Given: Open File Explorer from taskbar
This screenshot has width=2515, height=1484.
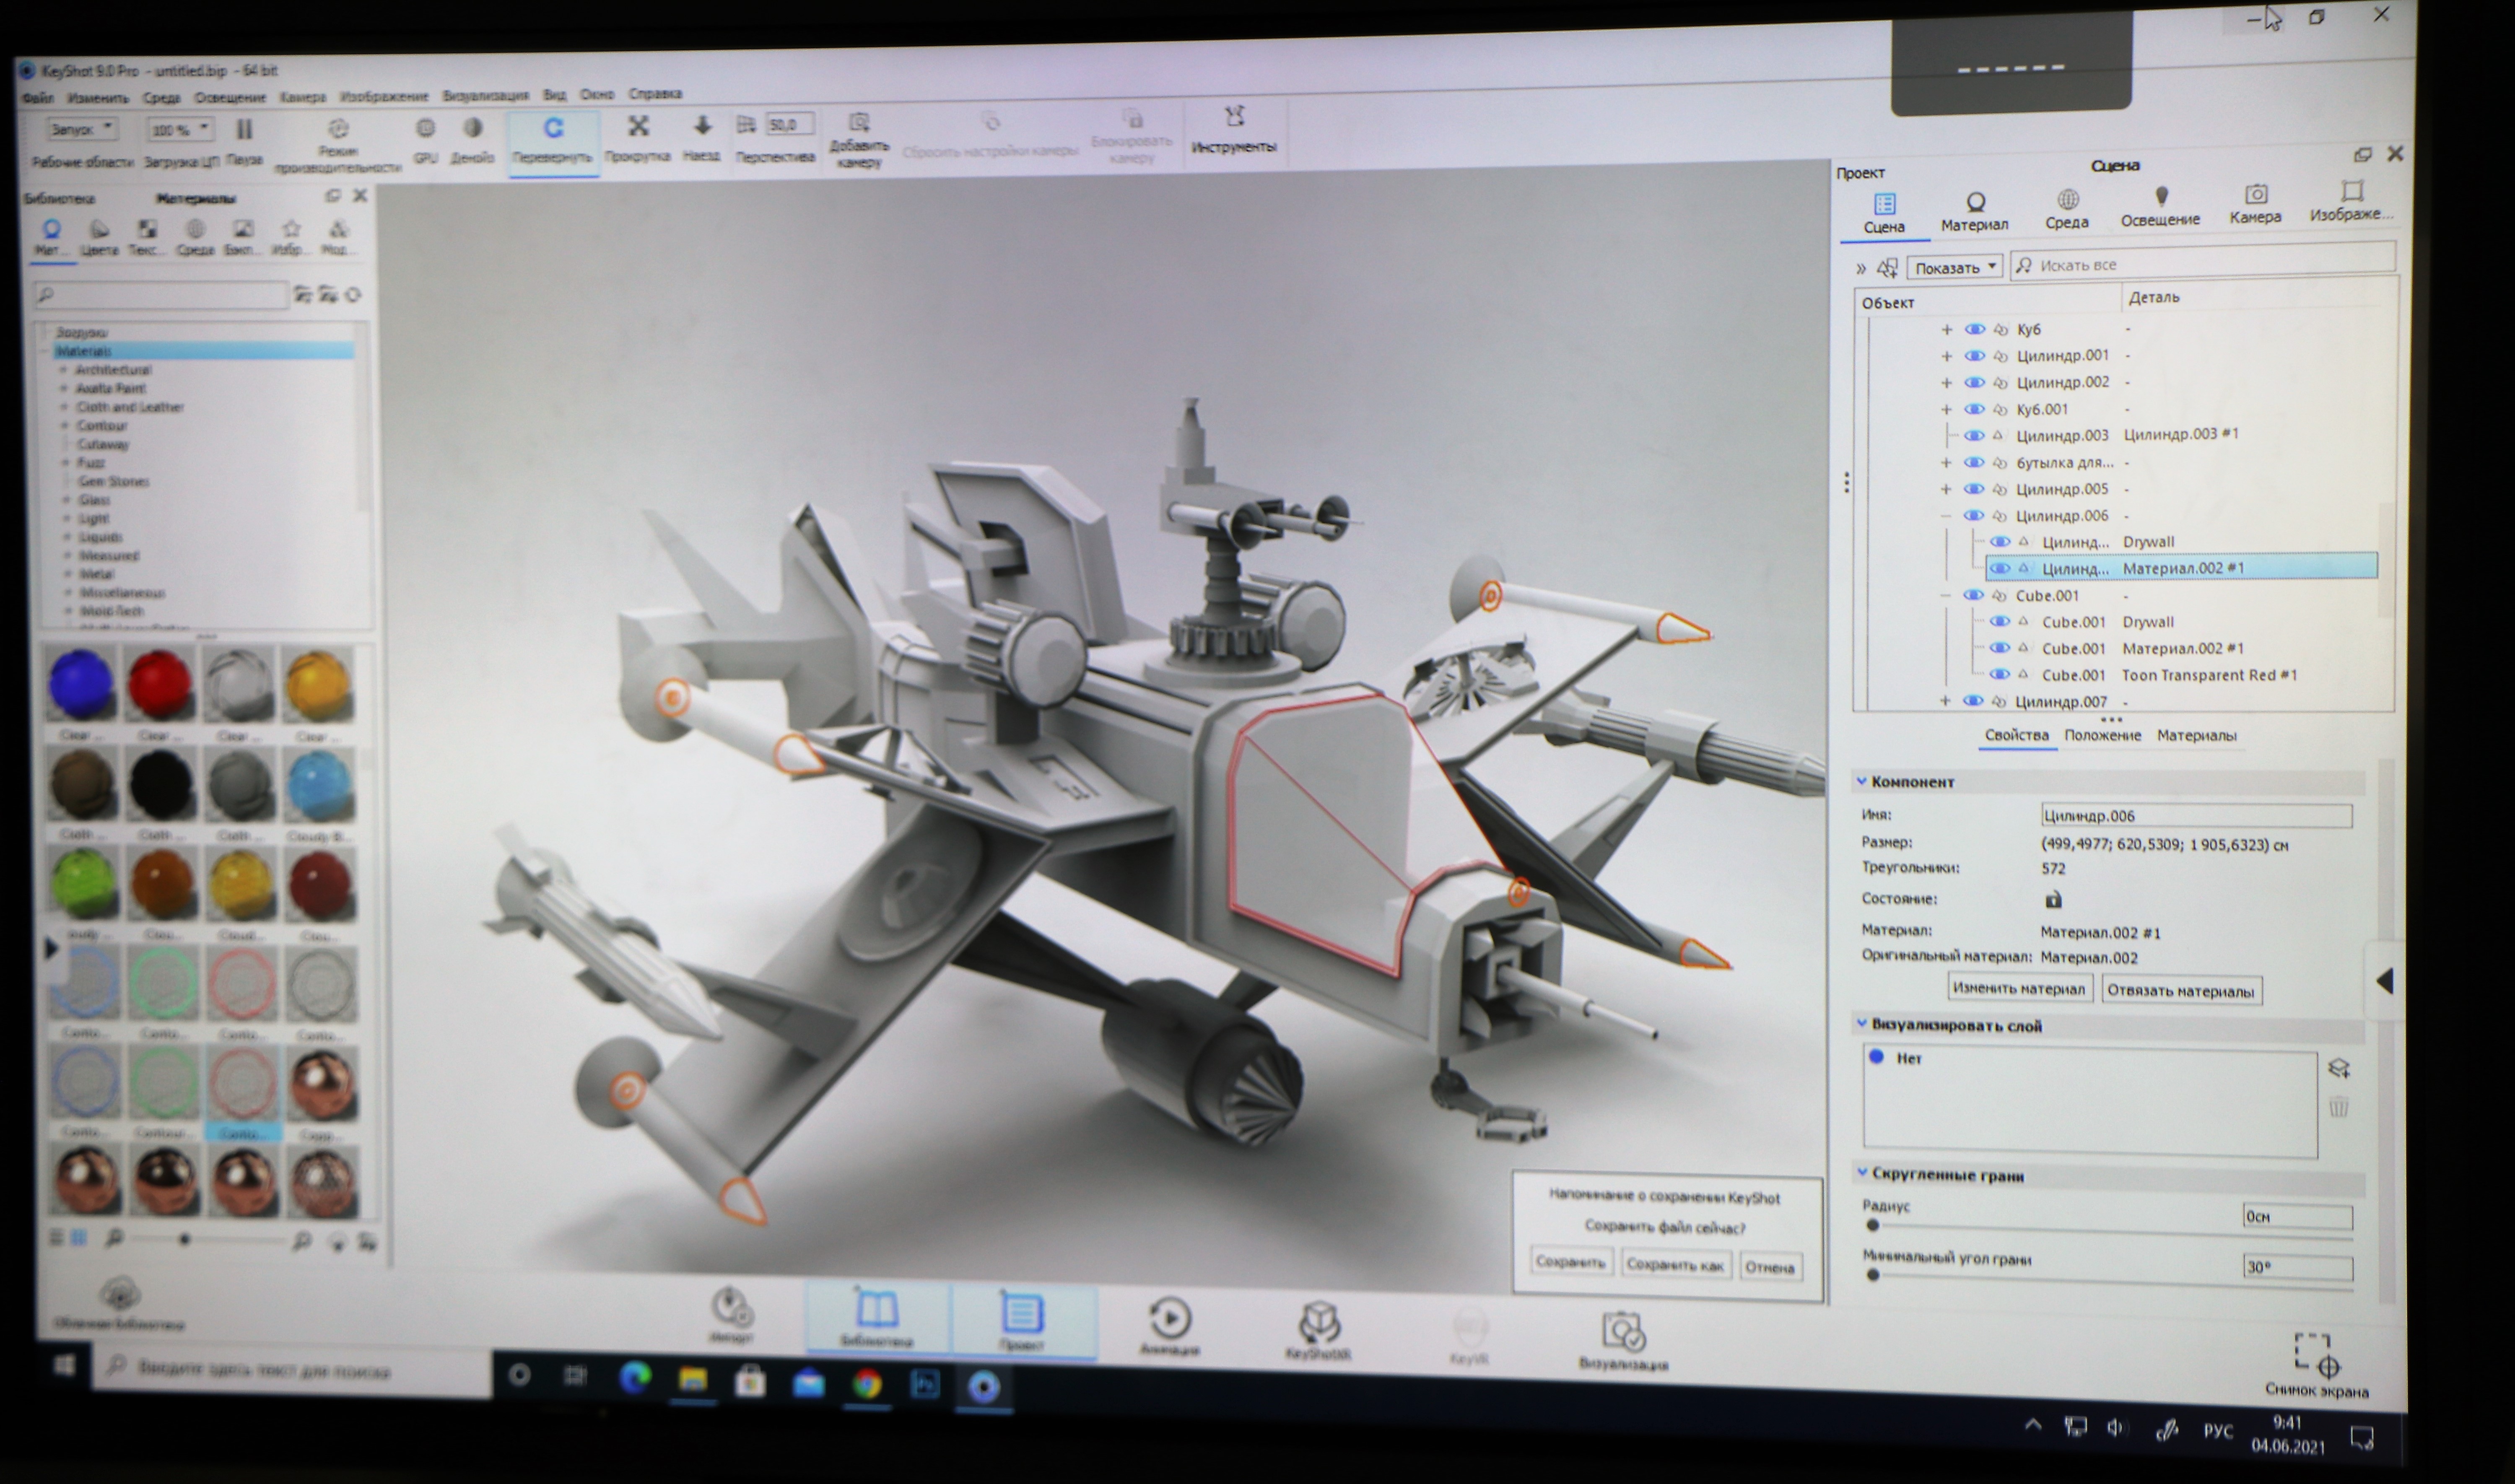Looking at the screenshot, I should pos(693,1381).
